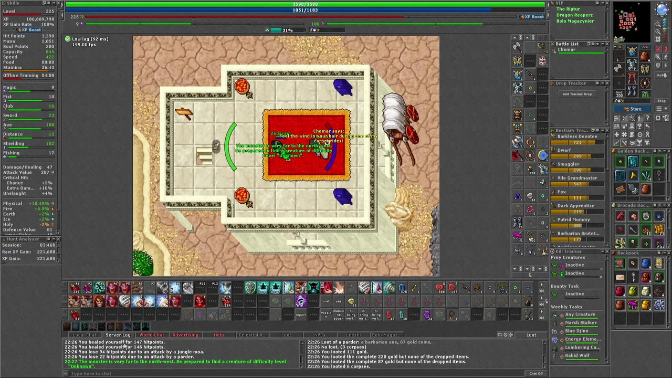Open the Store button
Viewport: 672px width, 378px height.
(x=632, y=109)
